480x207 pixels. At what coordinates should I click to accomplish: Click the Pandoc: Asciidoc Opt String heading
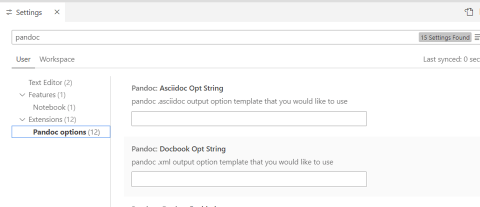click(x=177, y=88)
